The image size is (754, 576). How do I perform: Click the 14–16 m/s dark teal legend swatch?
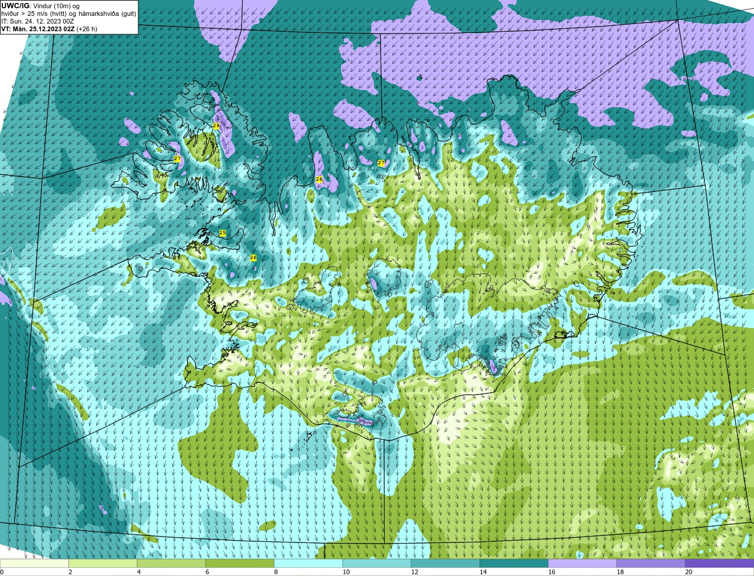(x=514, y=563)
